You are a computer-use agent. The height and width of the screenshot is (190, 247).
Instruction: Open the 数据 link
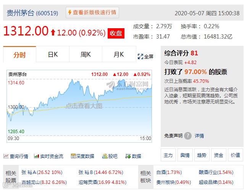[136, 156]
